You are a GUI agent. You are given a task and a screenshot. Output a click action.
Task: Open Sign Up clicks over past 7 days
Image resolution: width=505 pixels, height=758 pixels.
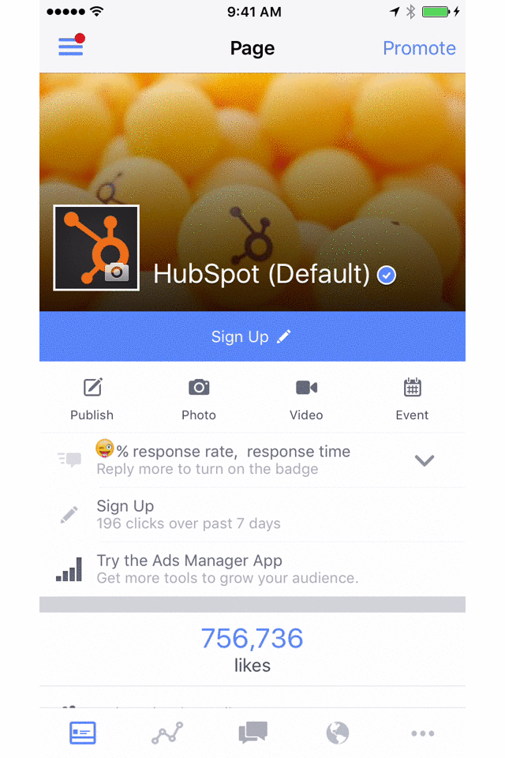point(252,515)
